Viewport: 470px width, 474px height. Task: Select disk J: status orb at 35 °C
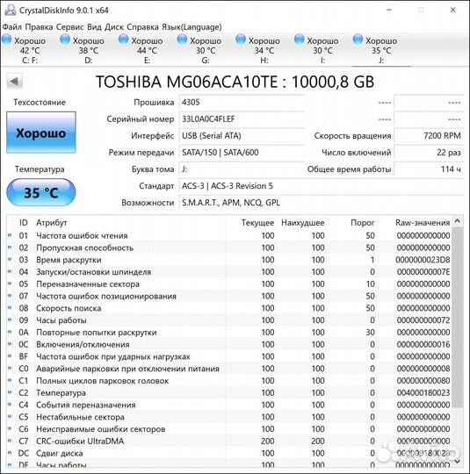pos(358,39)
